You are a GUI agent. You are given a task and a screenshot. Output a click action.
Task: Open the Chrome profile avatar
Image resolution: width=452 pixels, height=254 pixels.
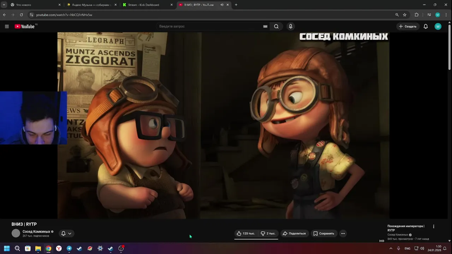pos(438,15)
